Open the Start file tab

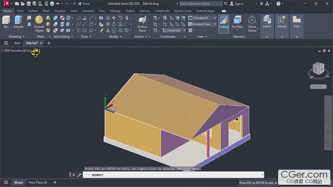coord(17,43)
